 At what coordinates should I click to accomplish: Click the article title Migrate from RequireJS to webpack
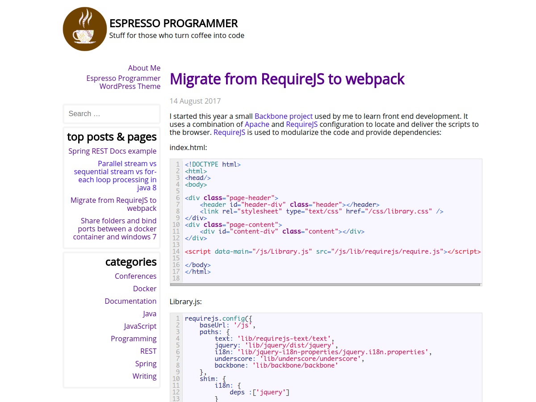tap(287, 79)
